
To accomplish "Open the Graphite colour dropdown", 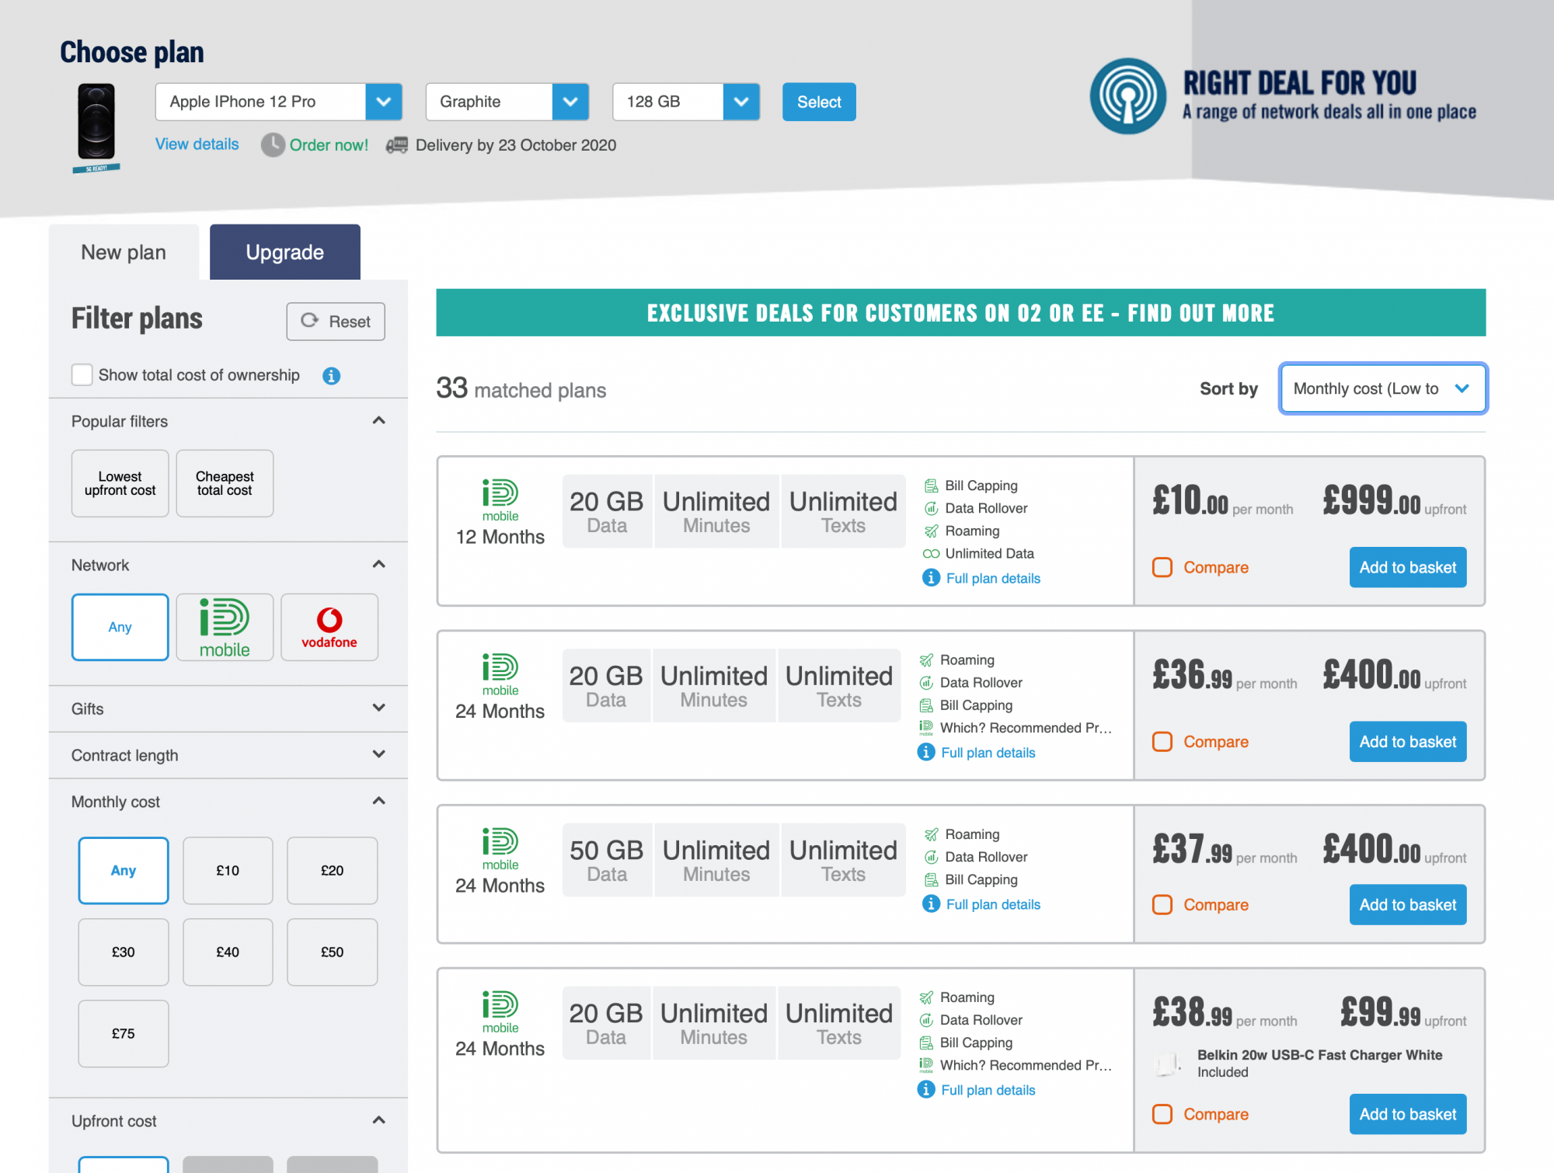I will 507,102.
